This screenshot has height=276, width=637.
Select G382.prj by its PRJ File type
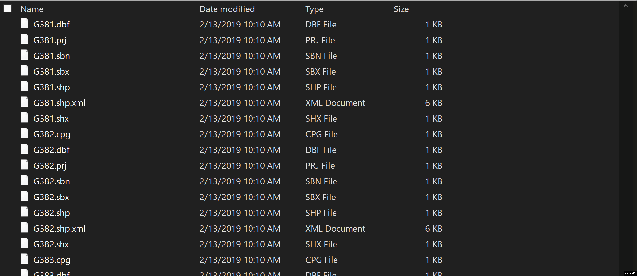[x=320, y=166]
